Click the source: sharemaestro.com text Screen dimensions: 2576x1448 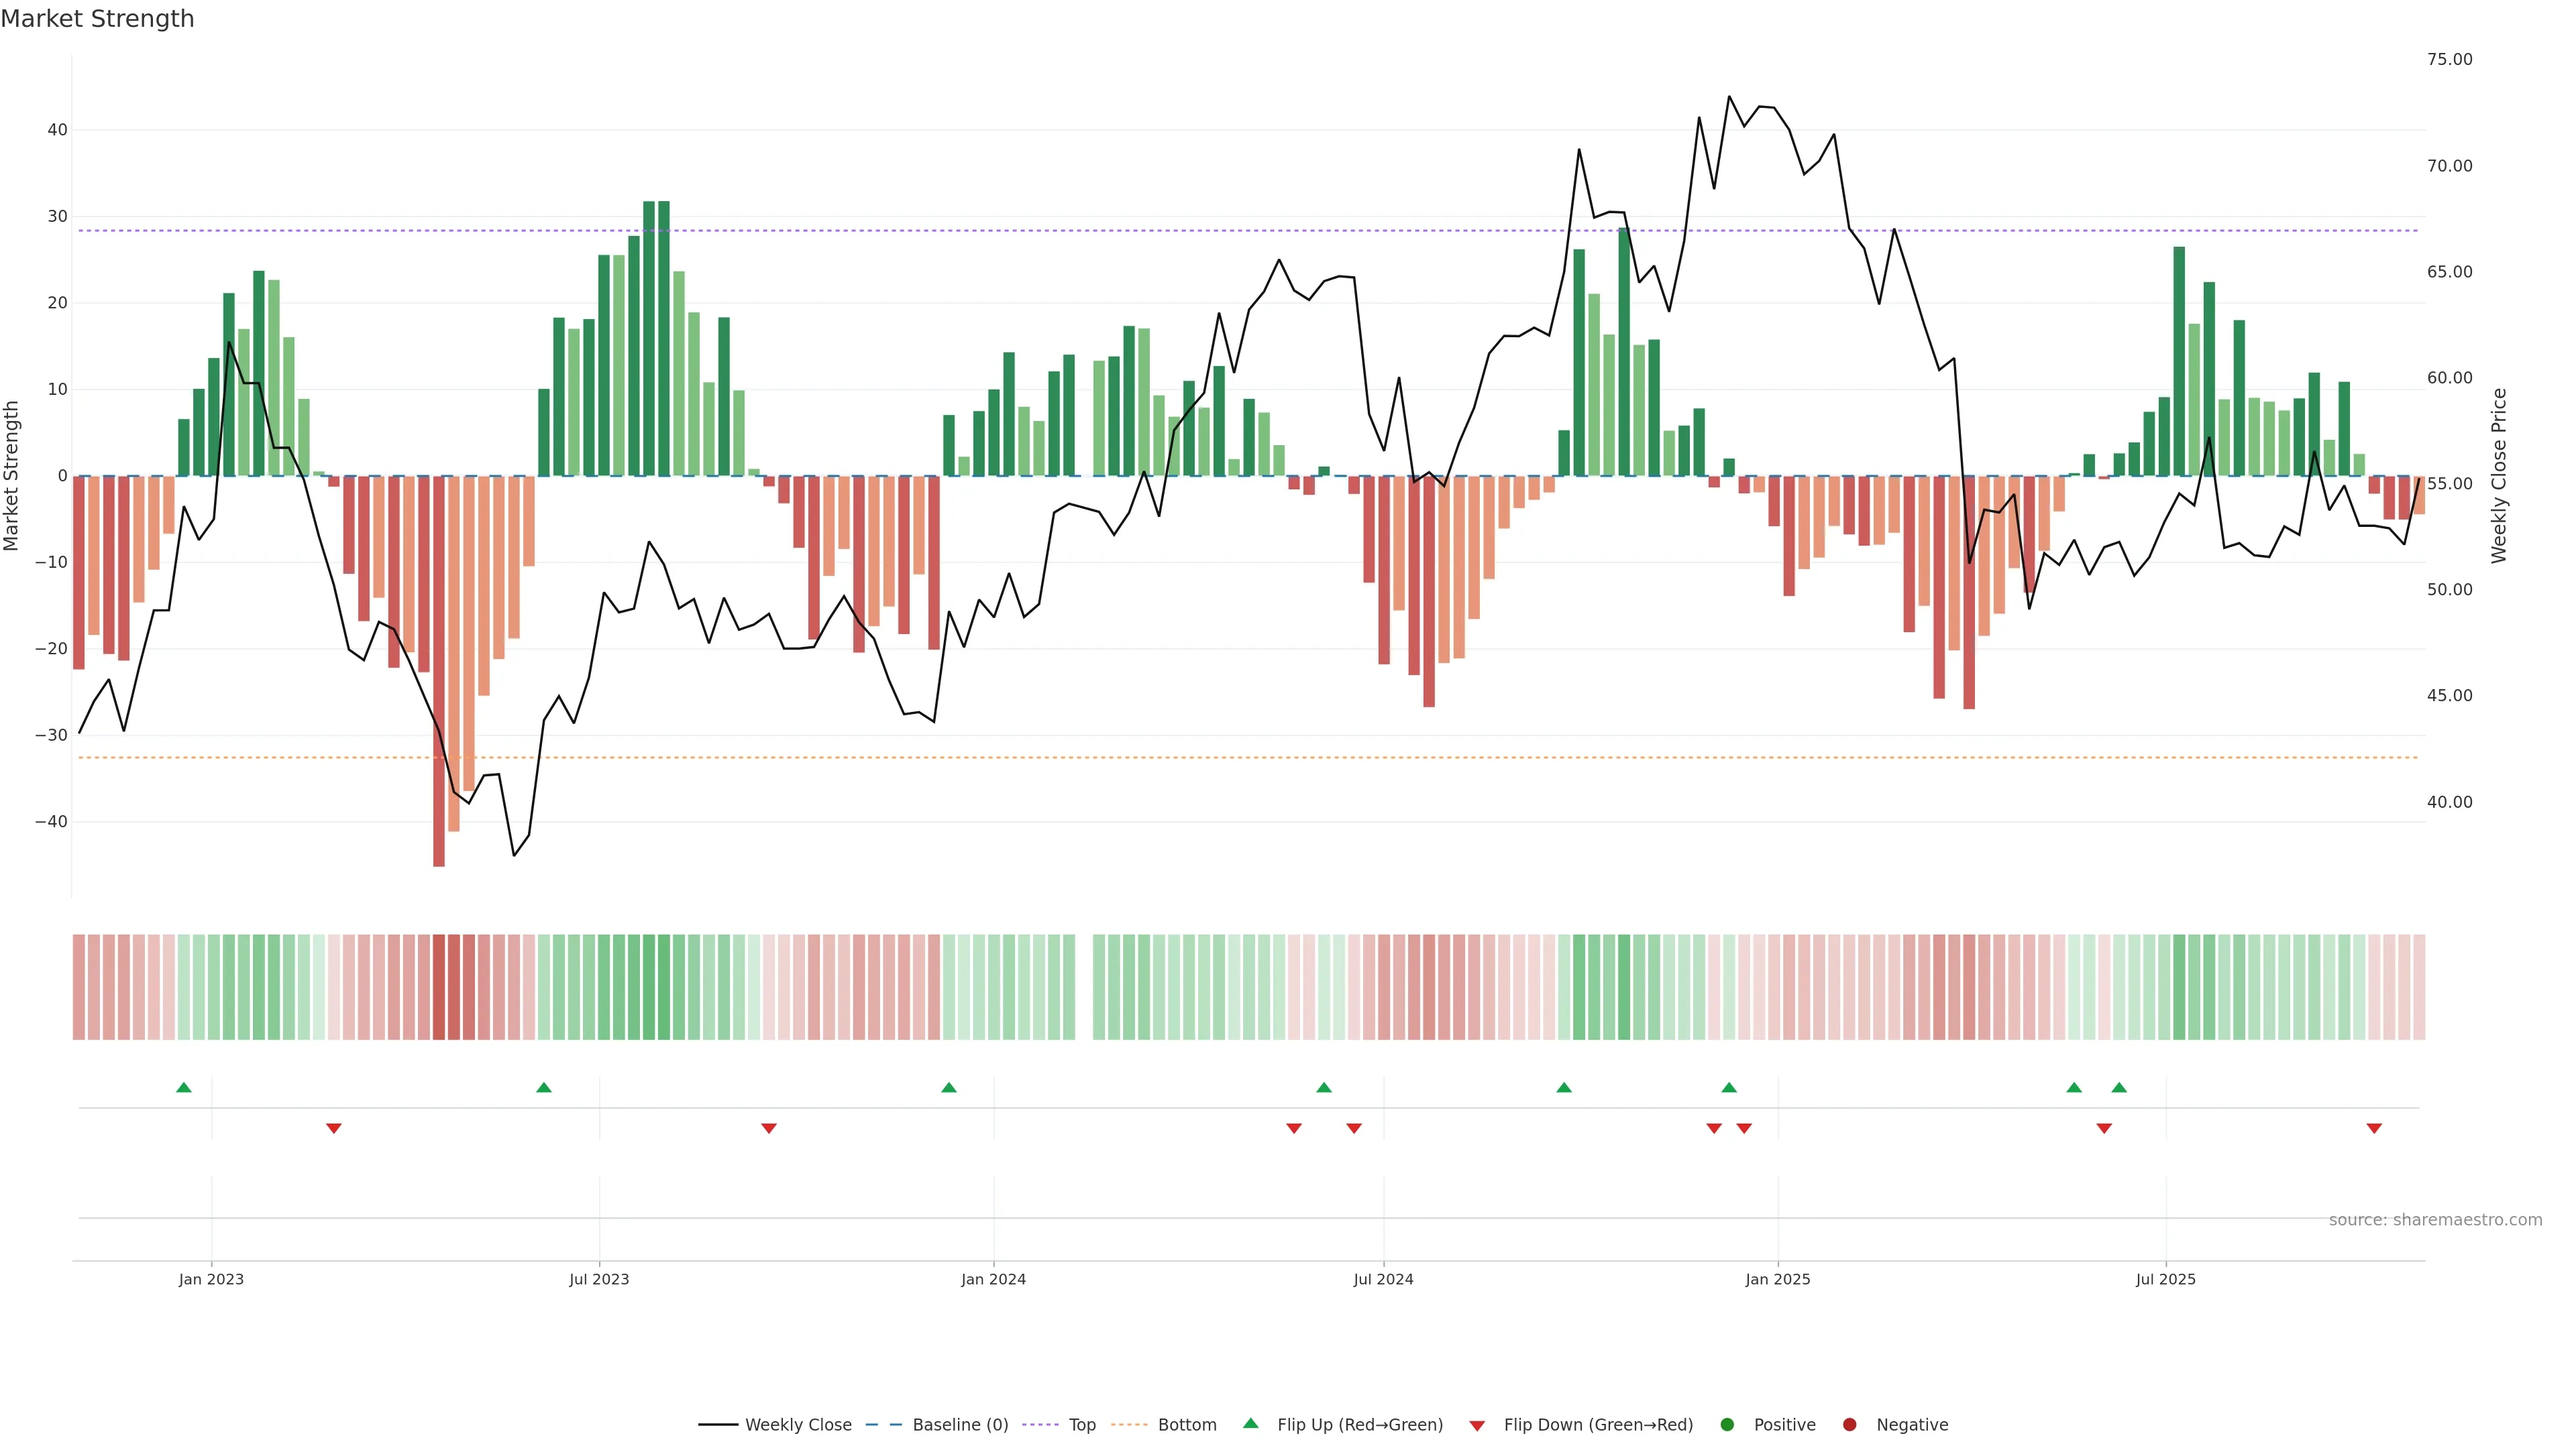[2435, 1219]
